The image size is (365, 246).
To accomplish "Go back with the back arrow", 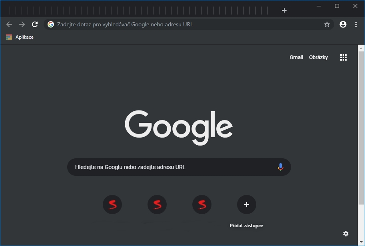I will (9, 24).
